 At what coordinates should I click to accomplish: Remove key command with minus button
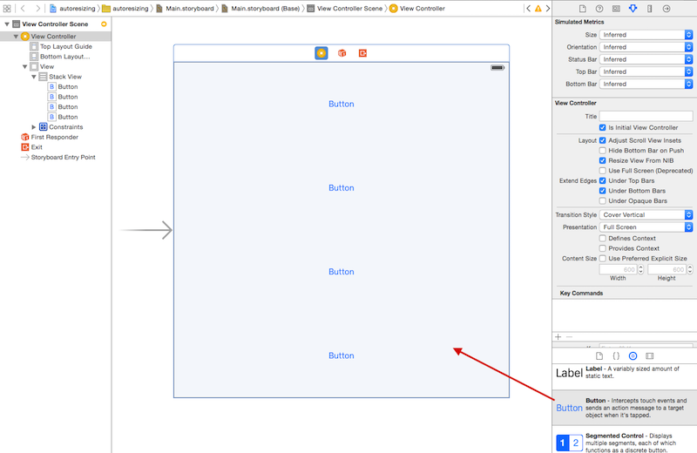[569, 336]
